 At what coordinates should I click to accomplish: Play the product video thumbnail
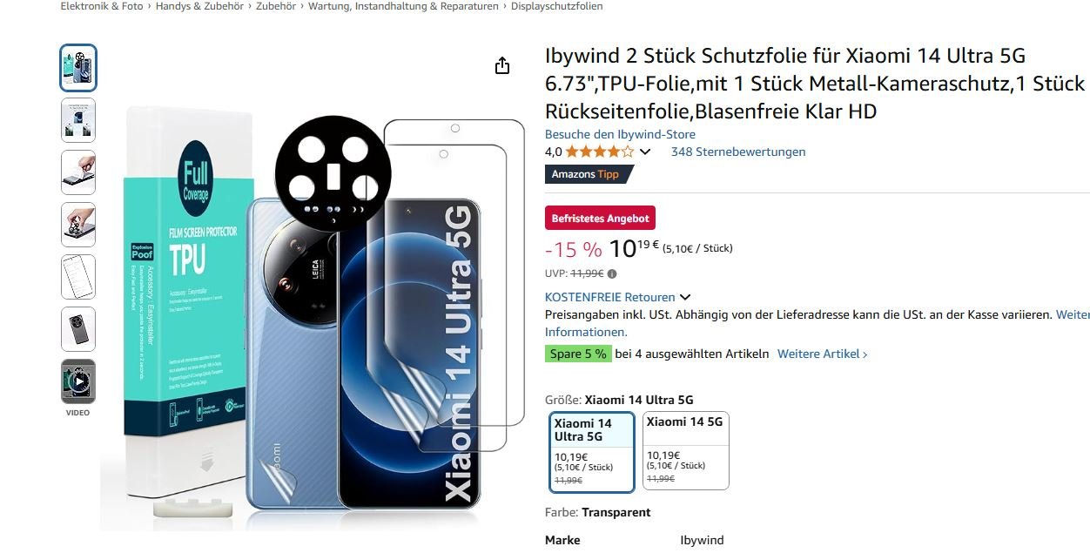(x=78, y=381)
